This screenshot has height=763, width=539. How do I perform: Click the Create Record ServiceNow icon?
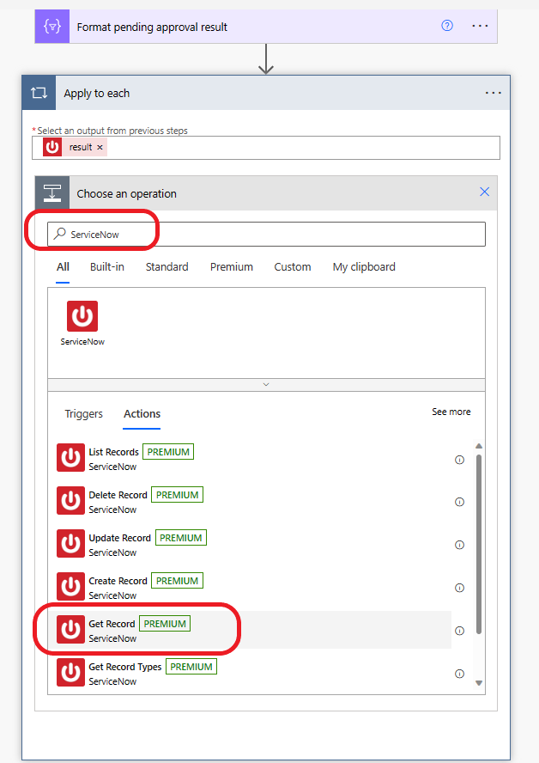[70, 586]
